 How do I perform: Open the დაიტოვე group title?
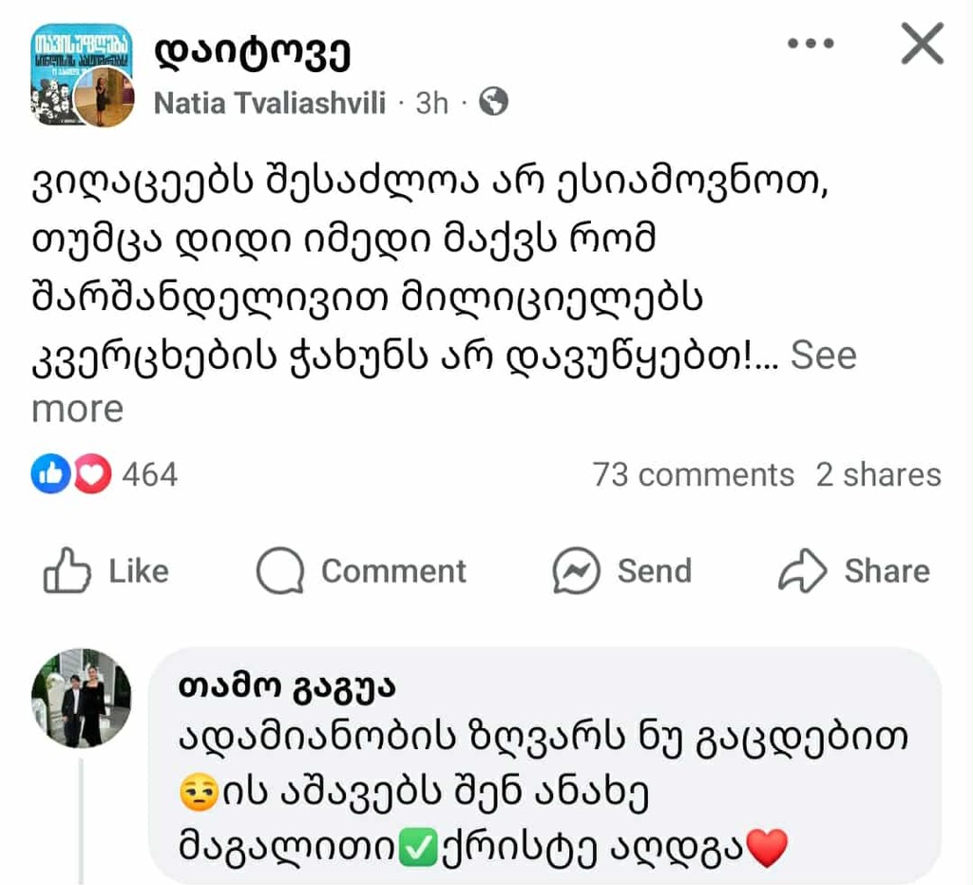coord(252,54)
